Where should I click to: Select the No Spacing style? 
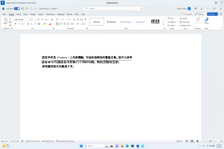111,22
